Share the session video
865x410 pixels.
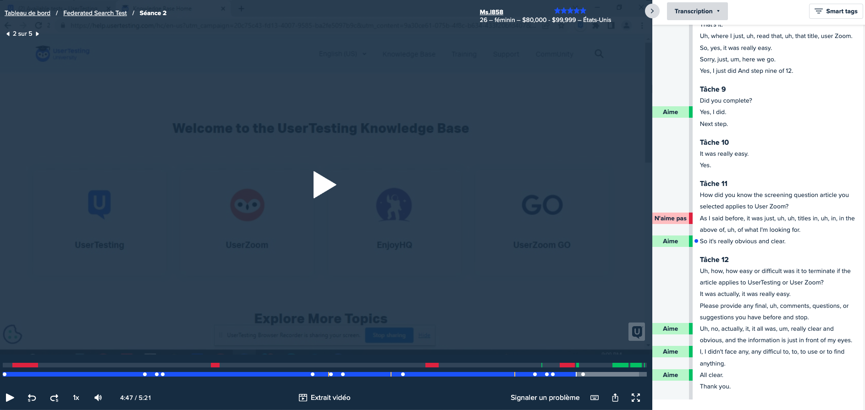[615, 398]
